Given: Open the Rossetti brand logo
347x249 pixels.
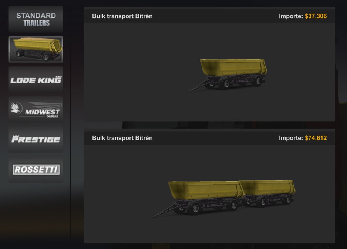Looking at the screenshot, I should (x=36, y=170).
